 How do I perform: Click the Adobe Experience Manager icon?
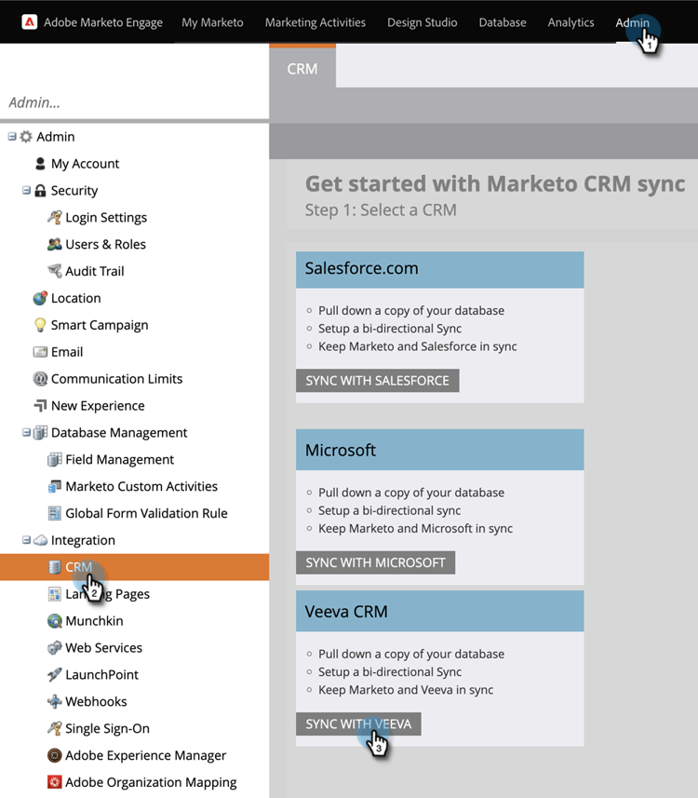(x=55, y=756)
